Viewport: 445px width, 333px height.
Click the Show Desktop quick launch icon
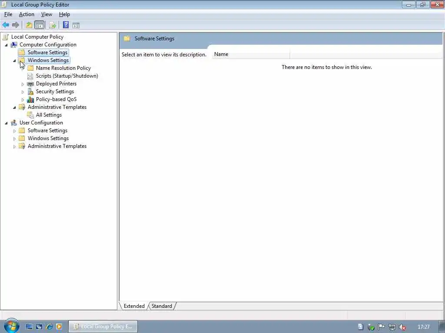tap(29, 326)
